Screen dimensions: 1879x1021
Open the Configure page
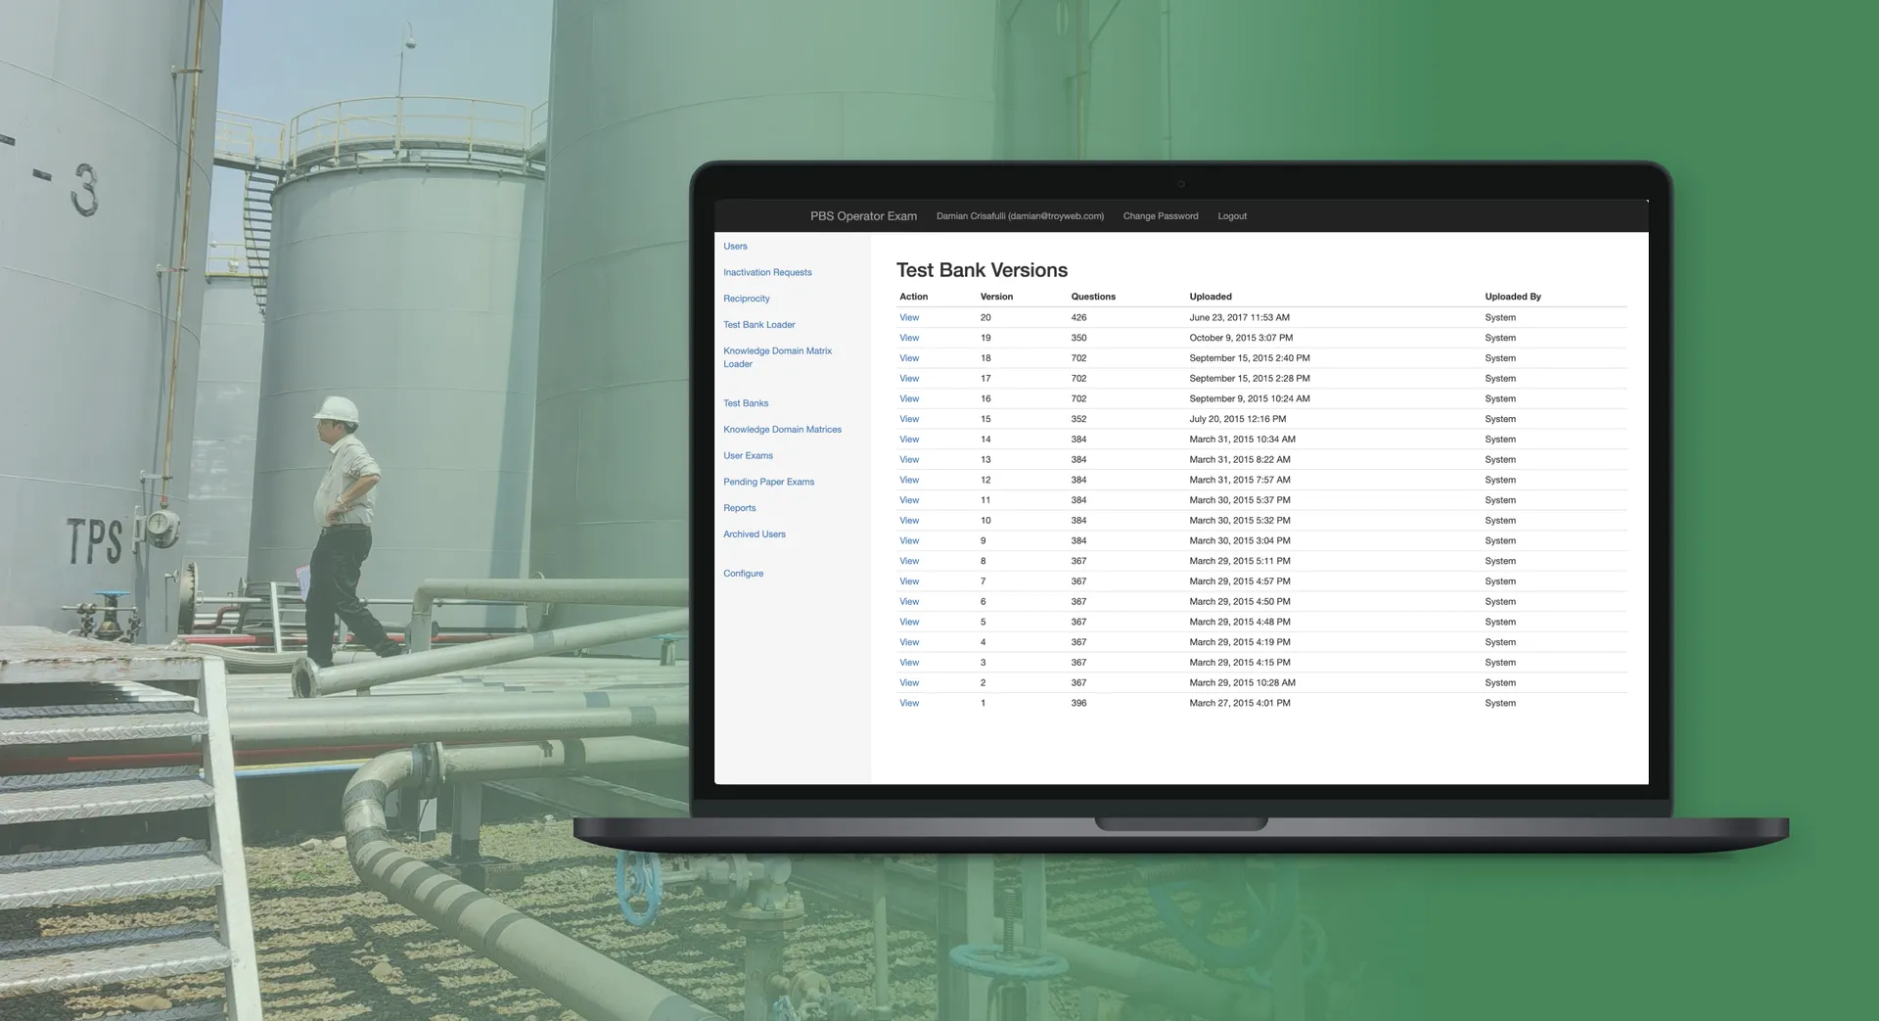743,574
